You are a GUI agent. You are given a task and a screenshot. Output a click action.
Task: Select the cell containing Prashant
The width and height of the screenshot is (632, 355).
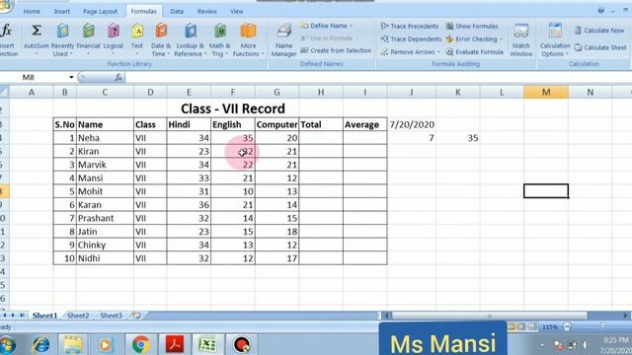click(x=105, y=218)
